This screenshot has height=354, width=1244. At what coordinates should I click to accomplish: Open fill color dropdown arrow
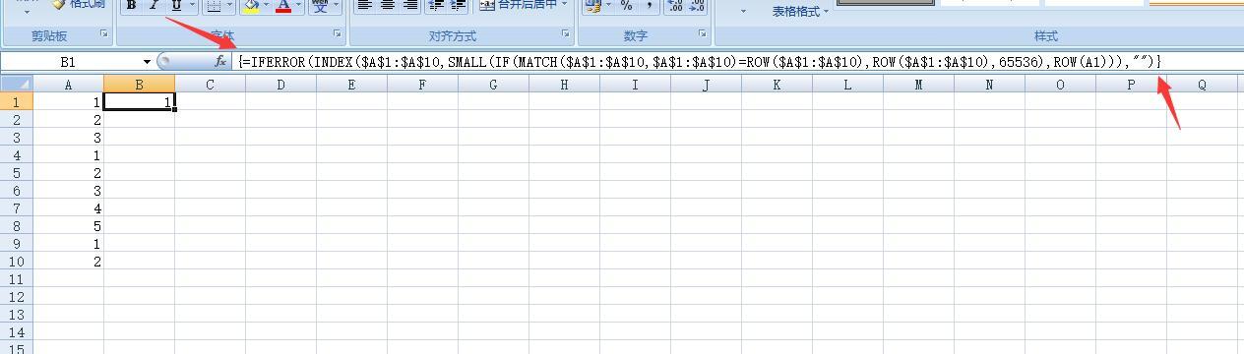268,5
